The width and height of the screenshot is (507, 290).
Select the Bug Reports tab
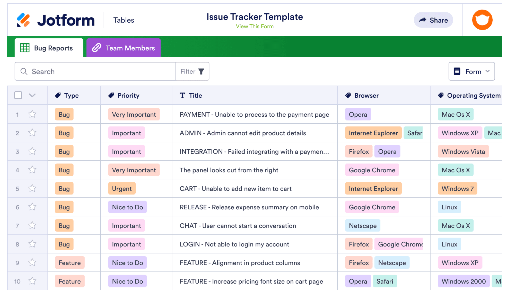pyautogui.click(x=49, y=48)
